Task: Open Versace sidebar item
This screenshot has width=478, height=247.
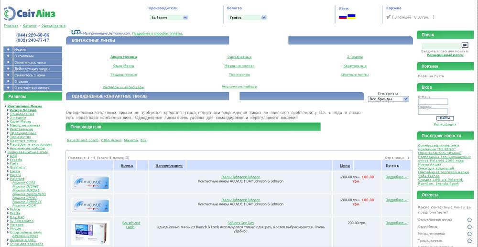Action: tap(16, 225)
